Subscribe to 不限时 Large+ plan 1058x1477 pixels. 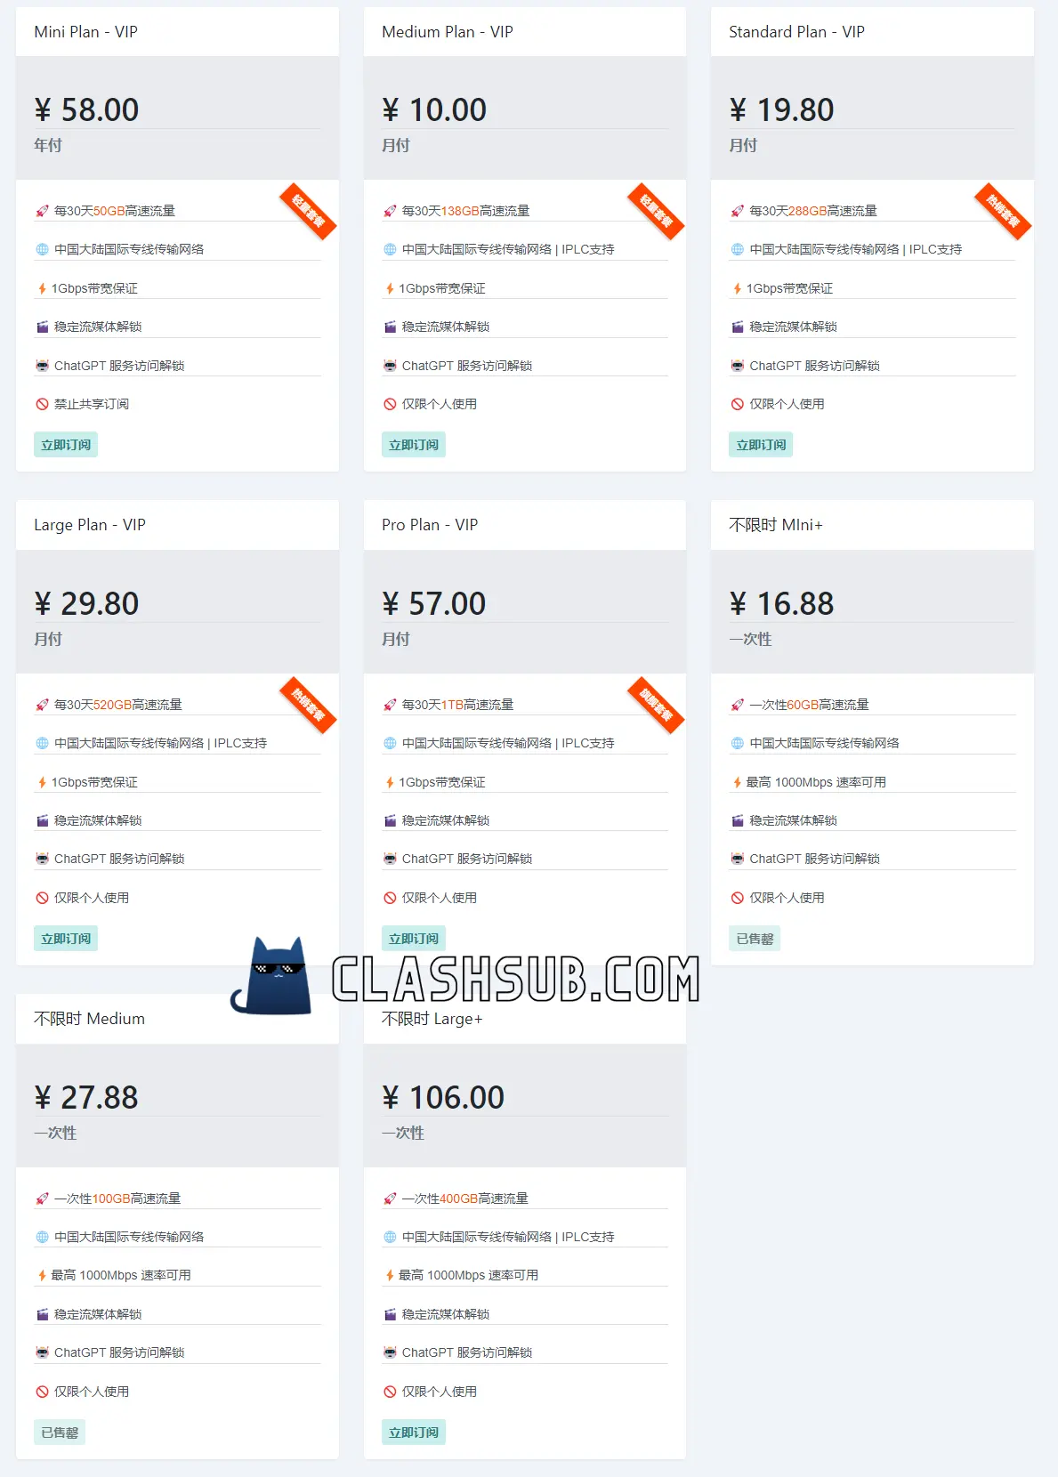(x=414, y=1433)
